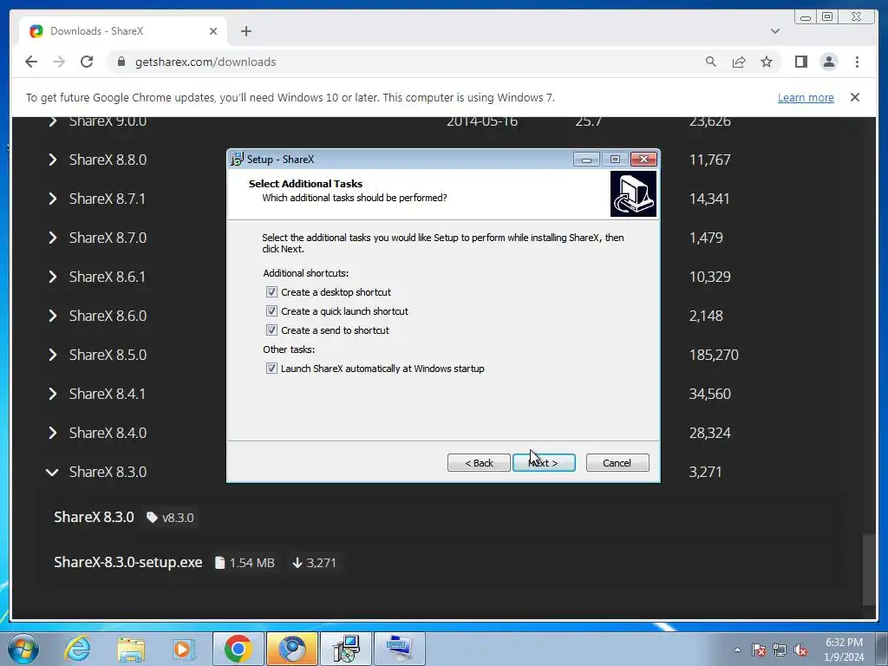Expand ShareX 8.4.1 row

[53, 395]
